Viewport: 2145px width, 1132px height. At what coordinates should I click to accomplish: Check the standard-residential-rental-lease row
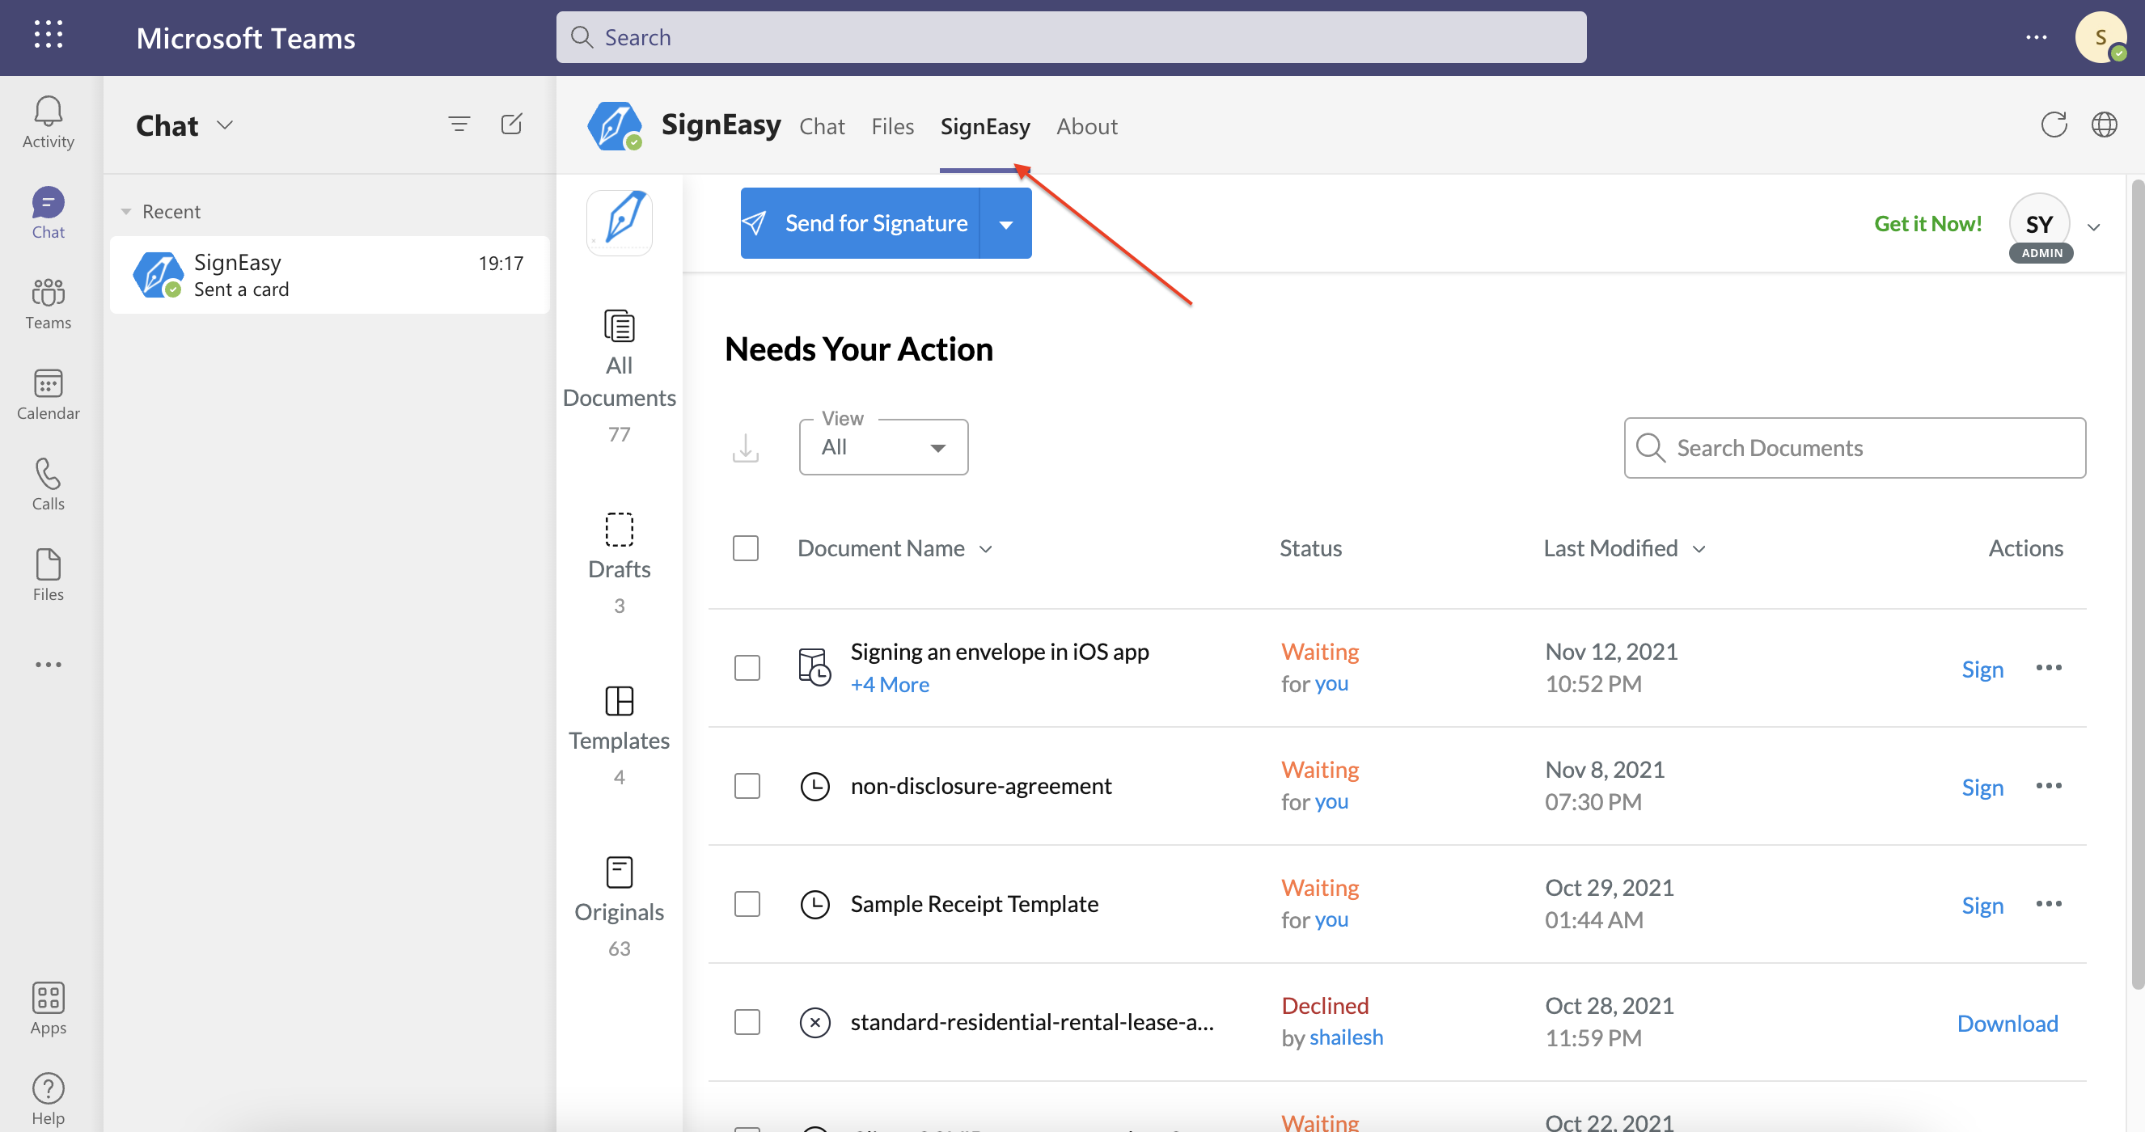pyautogui.click(x=747, y=1022)
